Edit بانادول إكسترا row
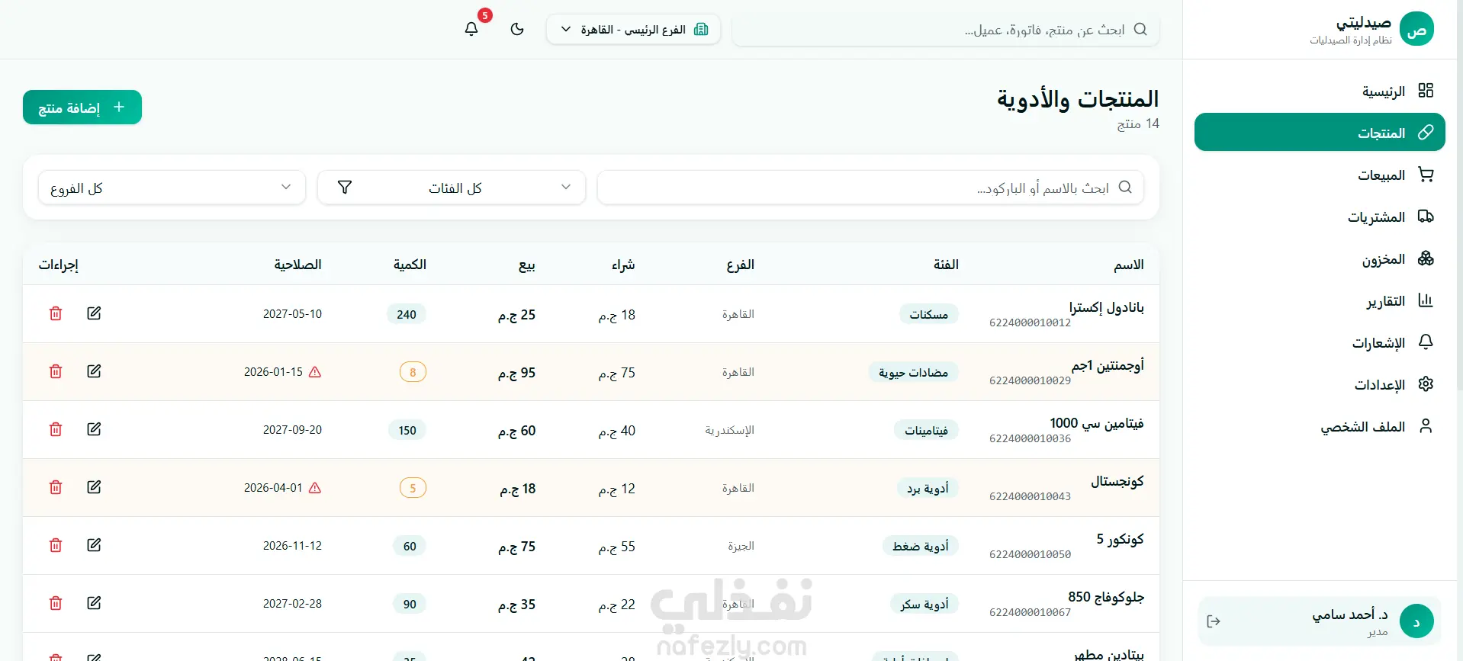 (94, 313)
